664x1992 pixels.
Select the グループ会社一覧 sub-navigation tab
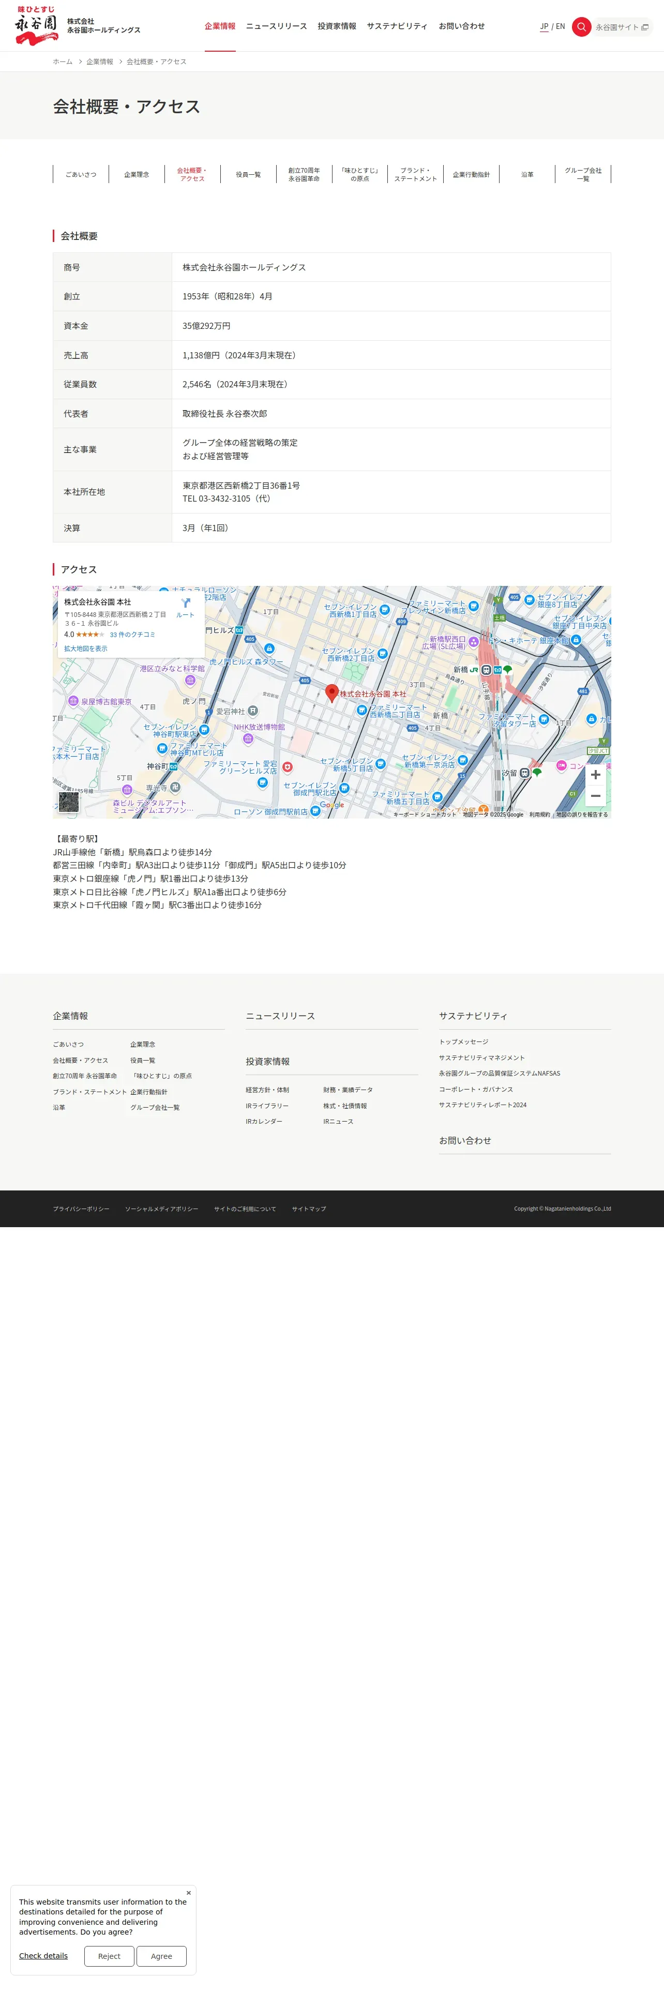tap(583, 175)
